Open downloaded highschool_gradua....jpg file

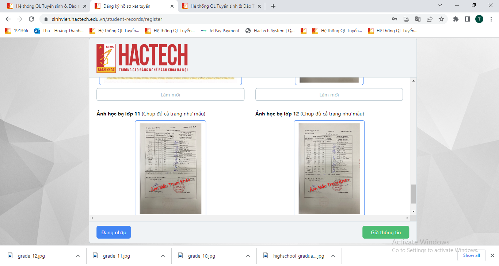[x=298, y=256]
